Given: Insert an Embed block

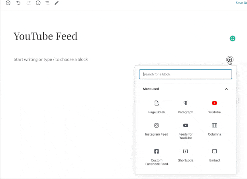Looking at the screenshot, I should coord(214,155).
